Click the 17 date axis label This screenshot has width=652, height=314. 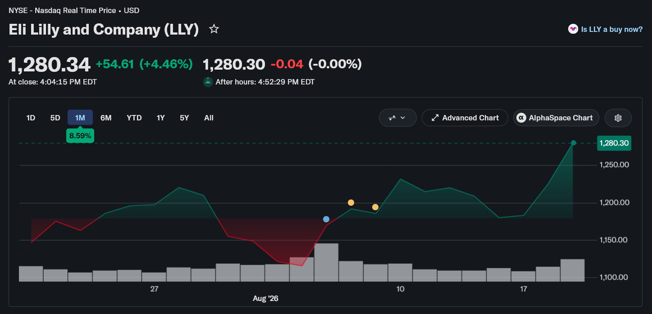click(524, 289)
